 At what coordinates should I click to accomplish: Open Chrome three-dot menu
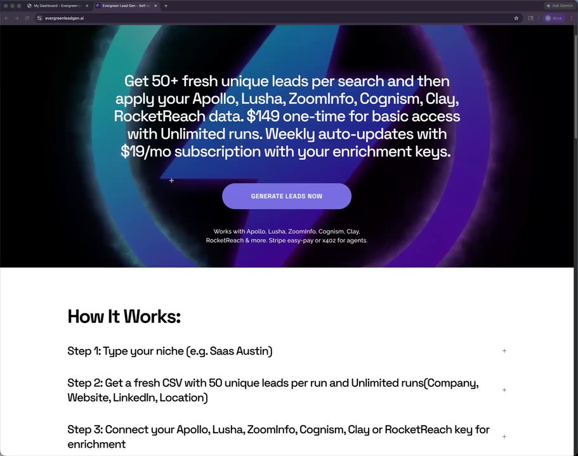point(572,18)
